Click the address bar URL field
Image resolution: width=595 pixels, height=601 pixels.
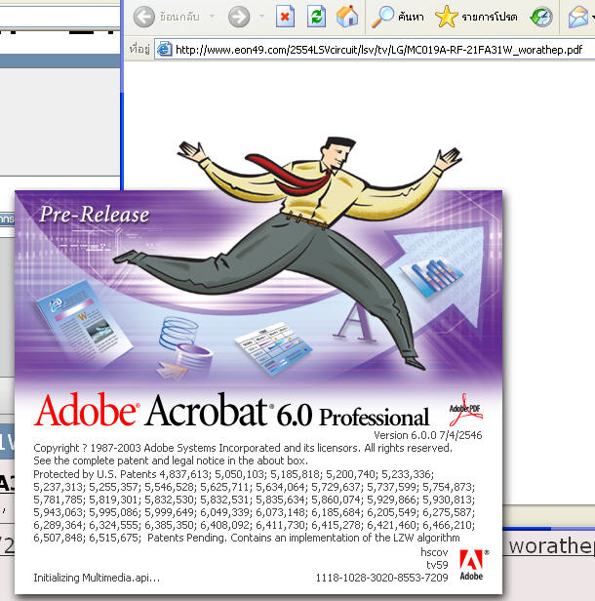click(x=375, y=50)
